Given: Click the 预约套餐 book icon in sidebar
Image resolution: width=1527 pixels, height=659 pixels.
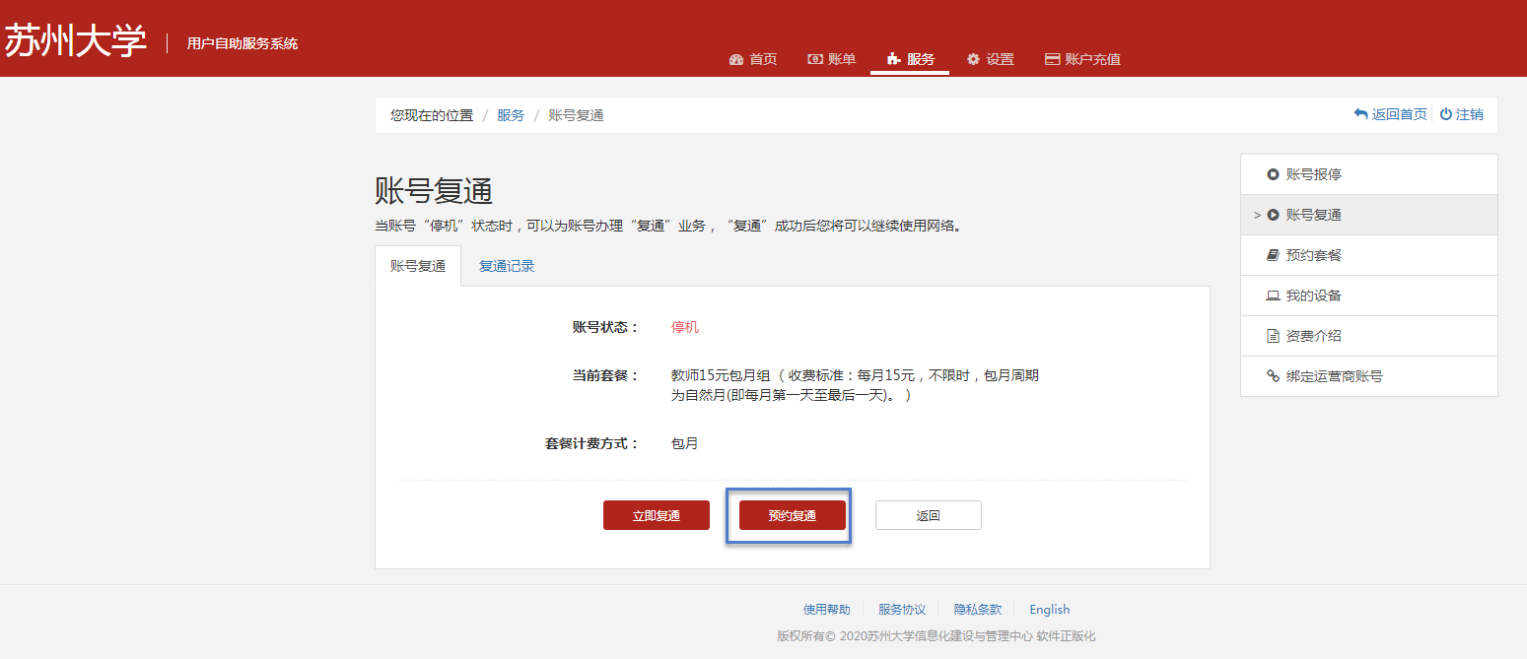Looking at the screenshot, I should point(1273,255).
